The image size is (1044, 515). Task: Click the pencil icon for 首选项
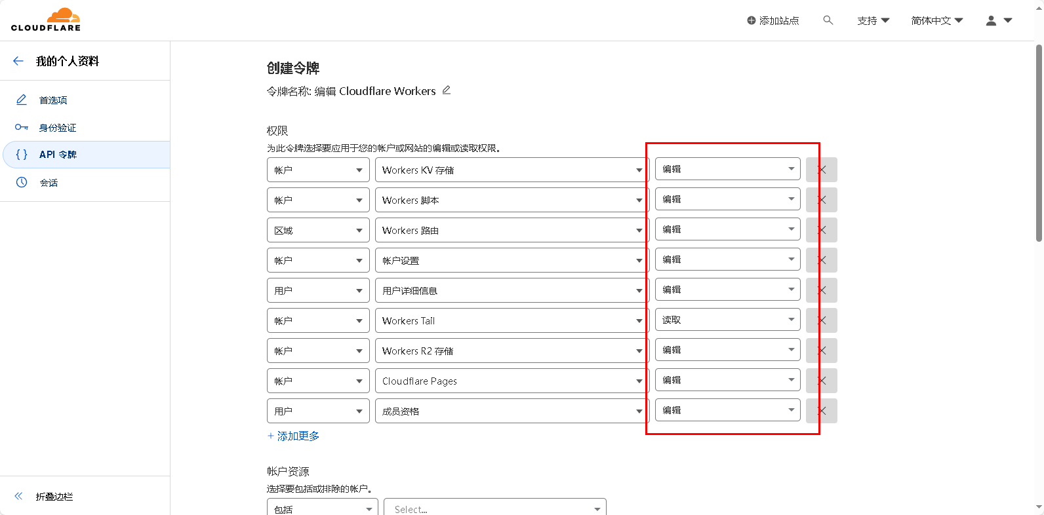tap(22, 100)
